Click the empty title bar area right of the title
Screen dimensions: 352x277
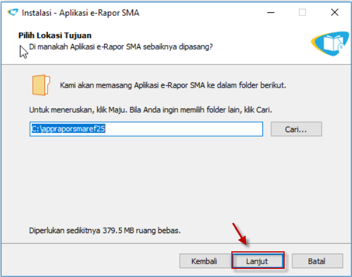point(199,12)
